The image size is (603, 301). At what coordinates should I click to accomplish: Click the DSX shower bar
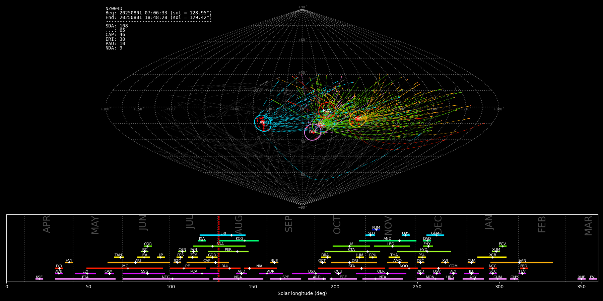311,274
